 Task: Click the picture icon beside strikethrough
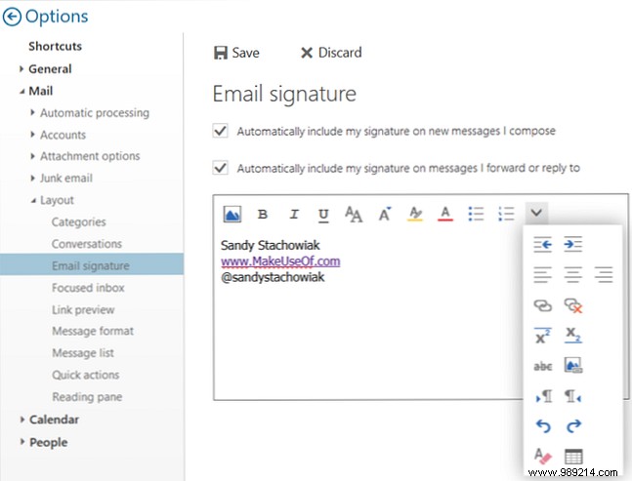coord(573,365)
